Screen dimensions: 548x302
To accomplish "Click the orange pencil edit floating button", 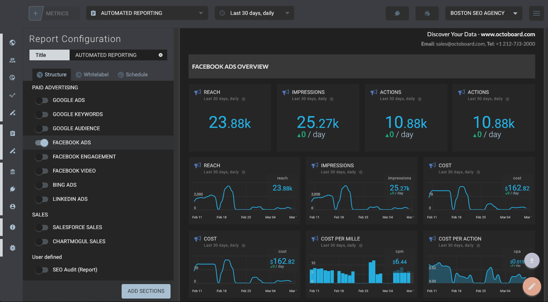I will 532,286.
